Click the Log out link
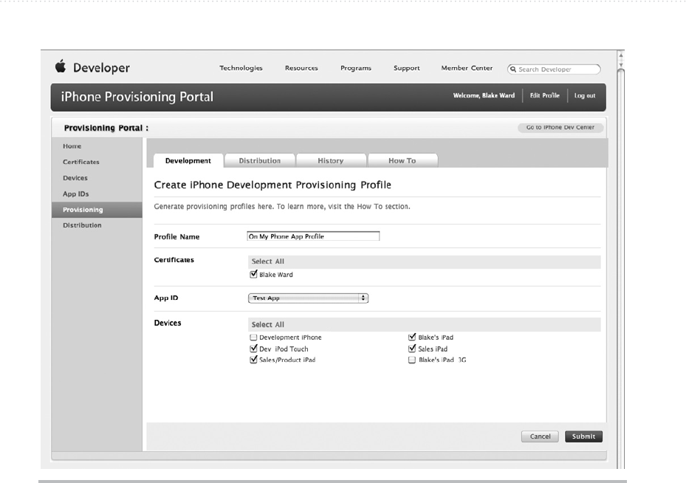 [x=585, y=95]
